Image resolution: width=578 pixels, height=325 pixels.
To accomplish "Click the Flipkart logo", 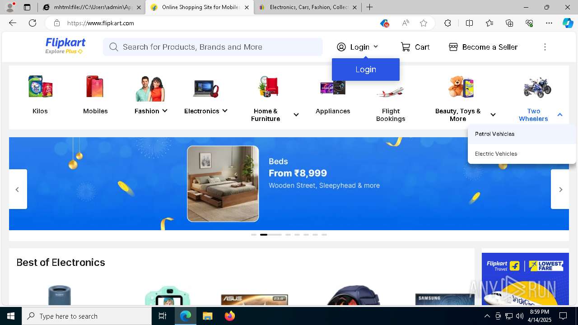I will [x=65, y=43].
